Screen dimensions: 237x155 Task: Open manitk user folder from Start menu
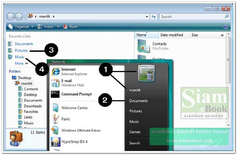[x=135, y=90]
